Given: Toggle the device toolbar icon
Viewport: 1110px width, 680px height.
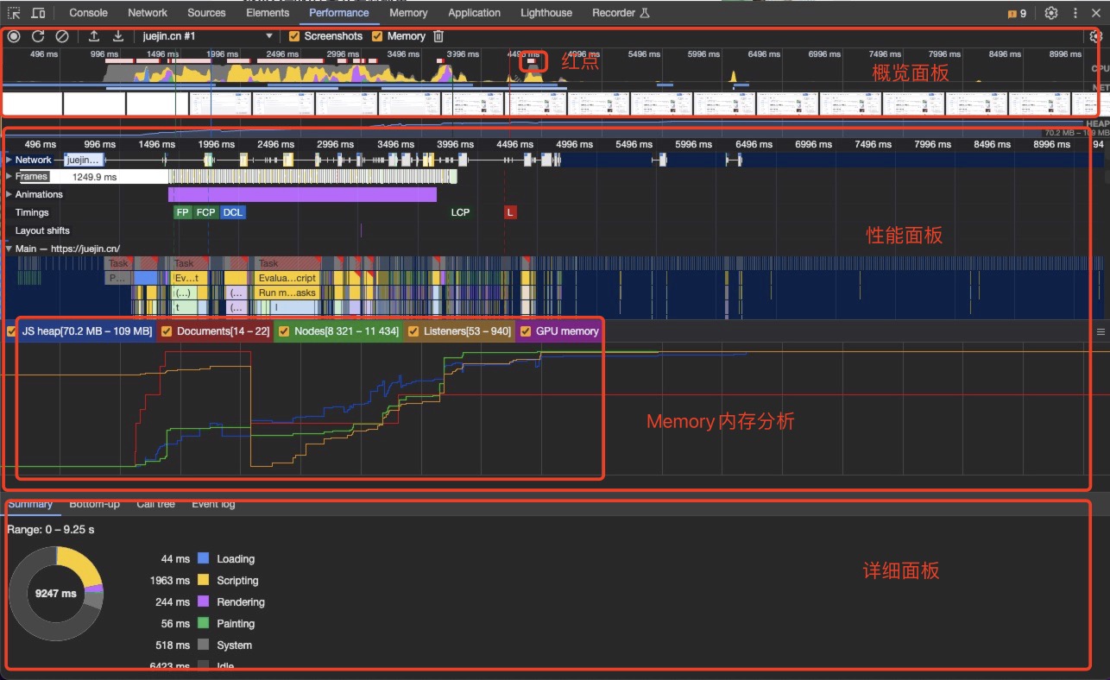Looking at the screenshot, I should 38,13.
